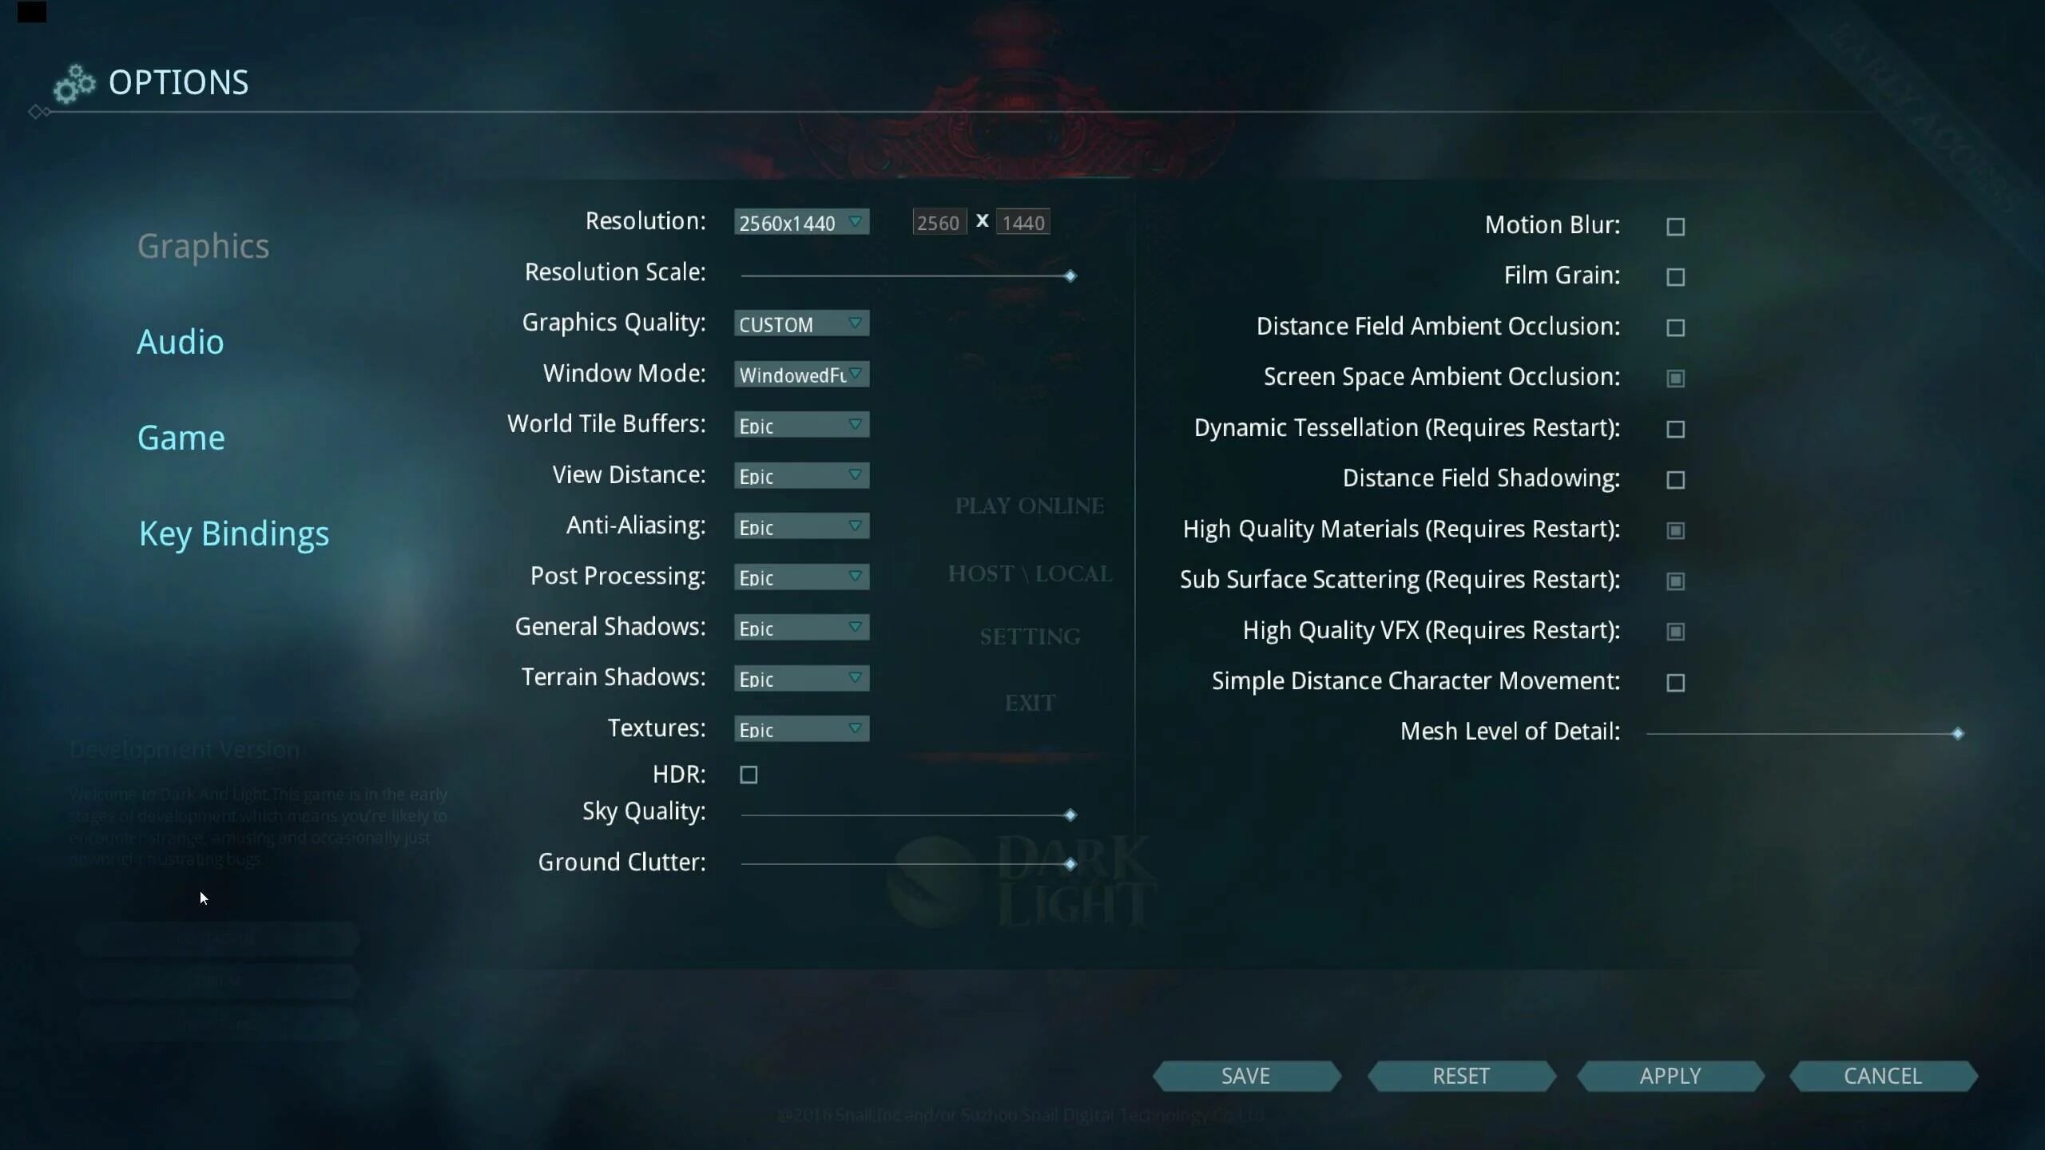Click the Audio menu icon
Image resolution: width=2045 pixels, height=1150 pixels.
coord(180,341)
